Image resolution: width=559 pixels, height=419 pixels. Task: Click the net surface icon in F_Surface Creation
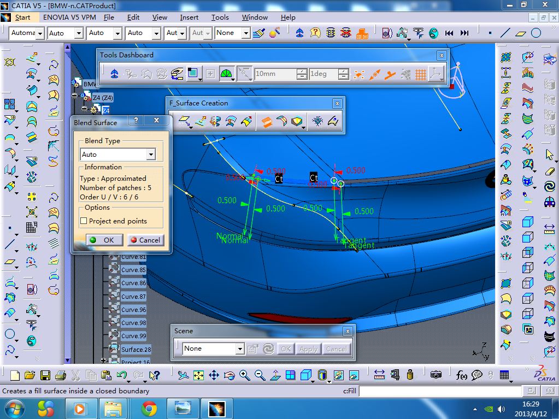(317, 121)
